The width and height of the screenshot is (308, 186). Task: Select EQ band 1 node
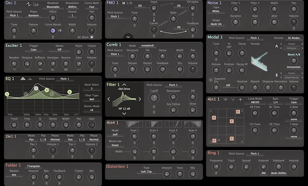tap(7, 94)
